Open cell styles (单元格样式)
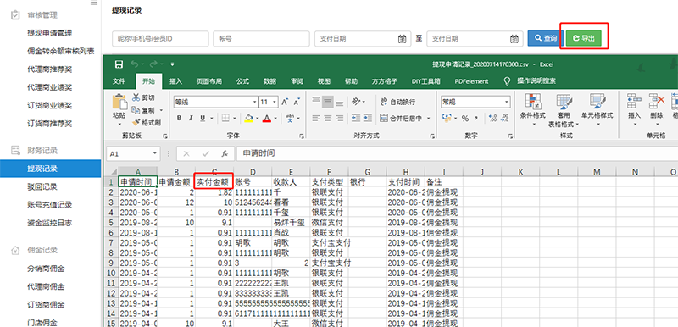This screenshot has height=327, width=678. point(597,110)
